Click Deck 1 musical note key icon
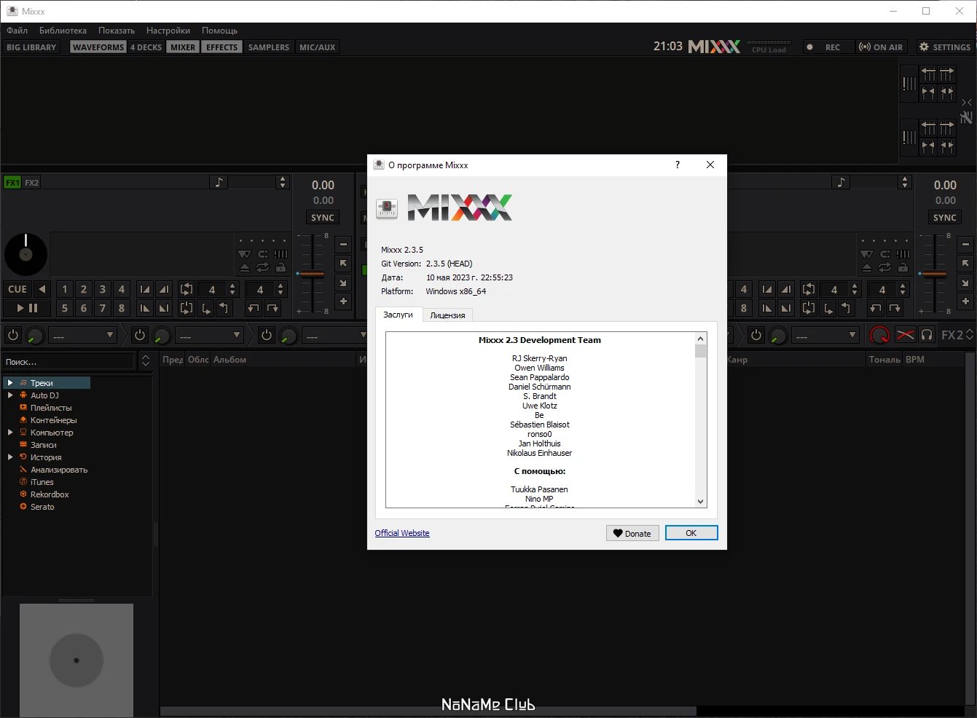 [x=219, y=182]
